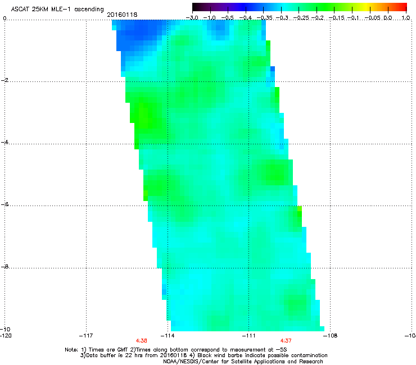Screen dimensions: 416x365
Task: Click the colorbar label -0.05
Action: [x=373, y=18]
